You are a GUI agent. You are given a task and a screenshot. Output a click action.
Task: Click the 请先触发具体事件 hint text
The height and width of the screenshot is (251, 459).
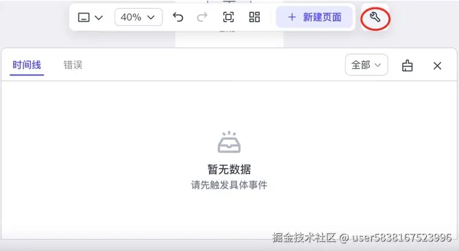pyautogui.click(x=229, y=184)
